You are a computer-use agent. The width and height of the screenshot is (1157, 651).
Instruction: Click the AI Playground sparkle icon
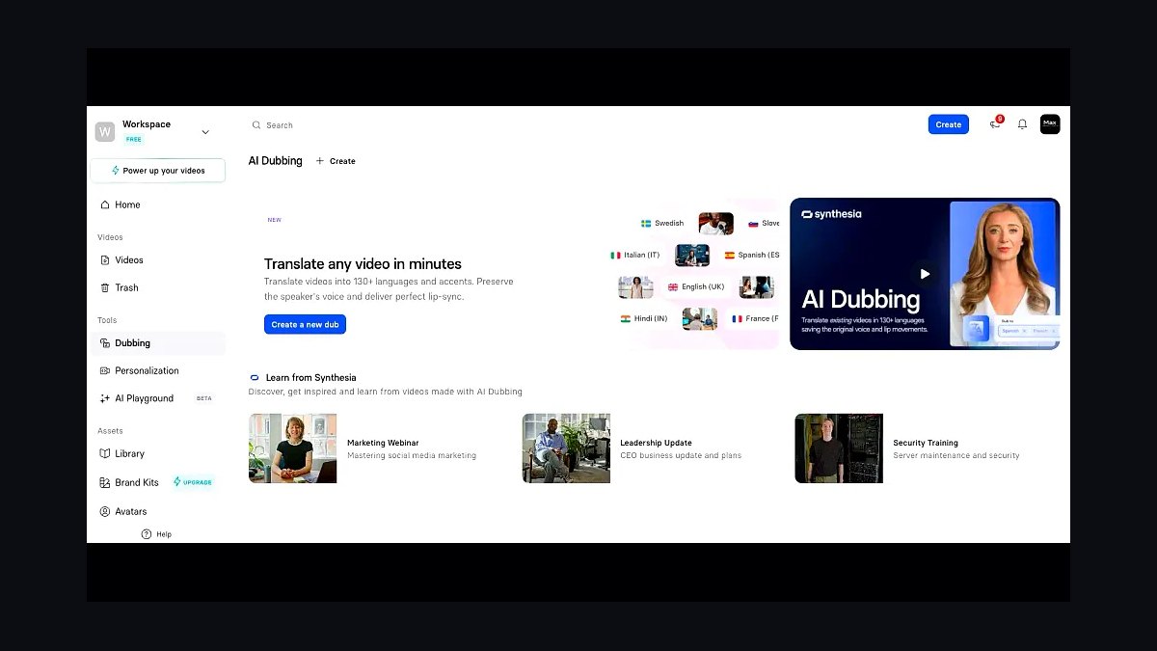(105, 398)
